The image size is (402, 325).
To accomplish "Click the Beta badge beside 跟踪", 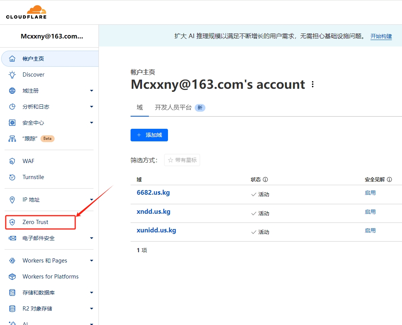I will (47, 138).
